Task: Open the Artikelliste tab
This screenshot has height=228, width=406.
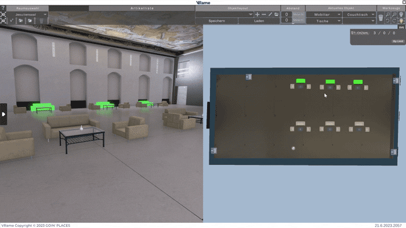Action: coord(142,8)
